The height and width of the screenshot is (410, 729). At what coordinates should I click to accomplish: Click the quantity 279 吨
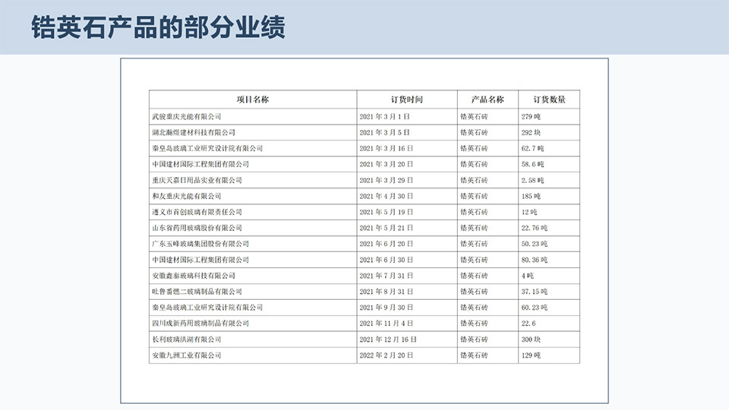pos(531,117)
